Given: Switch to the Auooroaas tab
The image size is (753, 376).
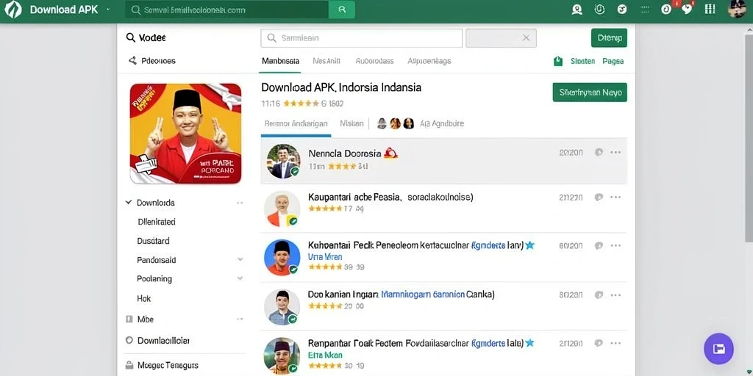Looking at the screenshot, I should [x=374, y=61].
